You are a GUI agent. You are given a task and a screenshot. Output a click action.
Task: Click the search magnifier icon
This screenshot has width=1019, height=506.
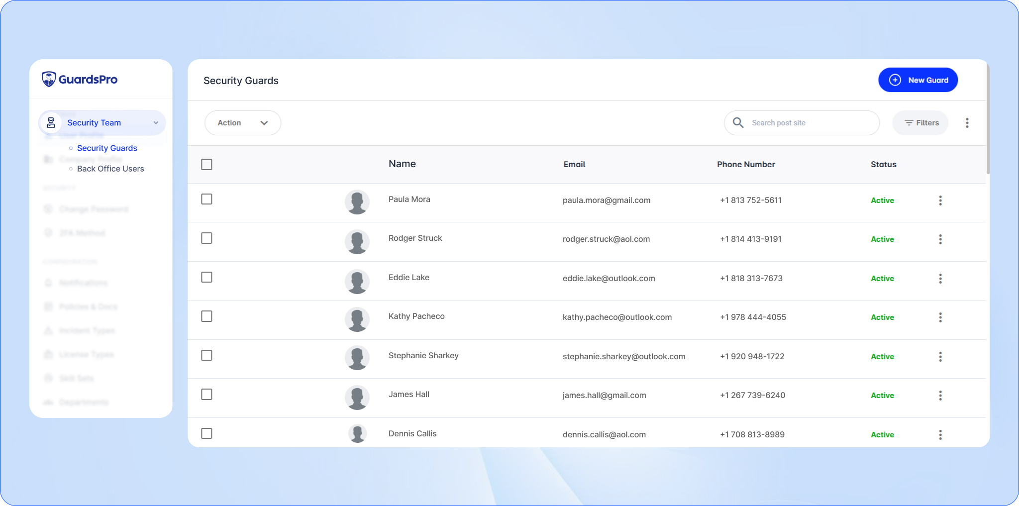[x=738, y=122]
